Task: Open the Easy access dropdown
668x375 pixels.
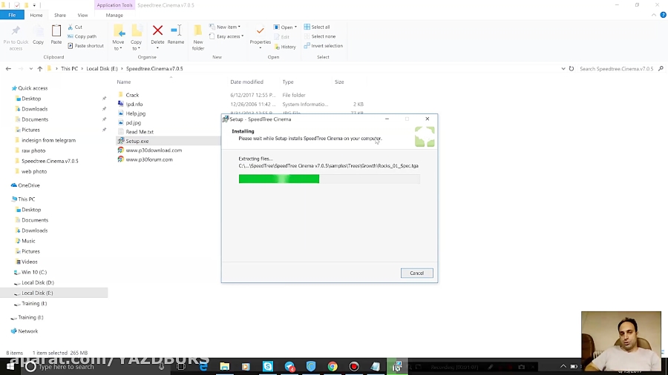Action: pyautogui.click(x=226, y=36)
